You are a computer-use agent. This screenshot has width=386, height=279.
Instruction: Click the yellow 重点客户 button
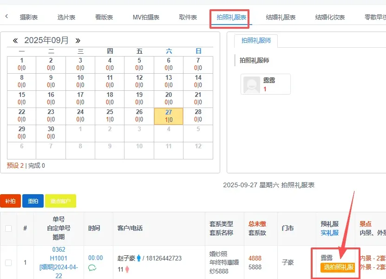pos(60,201)
